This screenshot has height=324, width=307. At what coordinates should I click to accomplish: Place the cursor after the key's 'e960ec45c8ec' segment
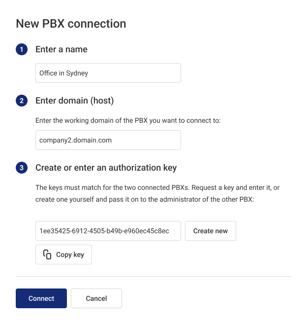click(x=170, y=231)
